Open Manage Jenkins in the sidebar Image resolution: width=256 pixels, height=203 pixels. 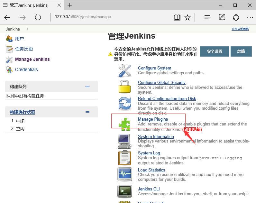pos(32,59)
